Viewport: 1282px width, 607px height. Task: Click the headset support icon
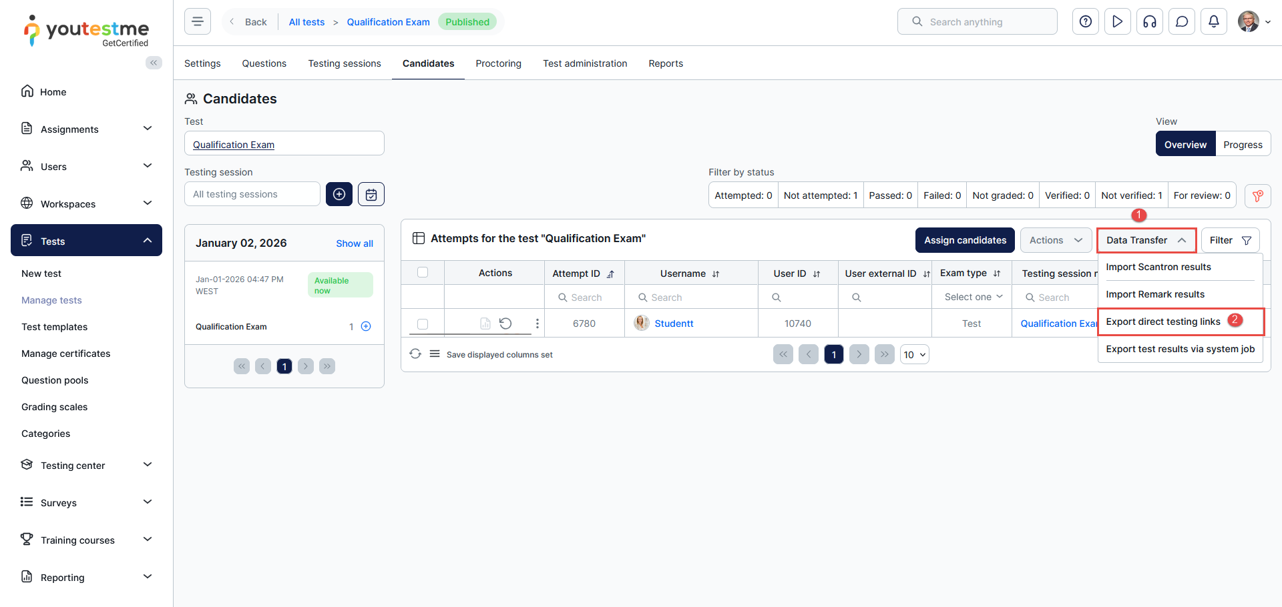point(1150,22)
